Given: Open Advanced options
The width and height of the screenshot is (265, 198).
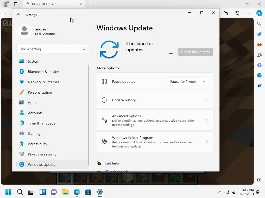Looking at the screenshot, I should pyautogui.click(x=155, y=120).
